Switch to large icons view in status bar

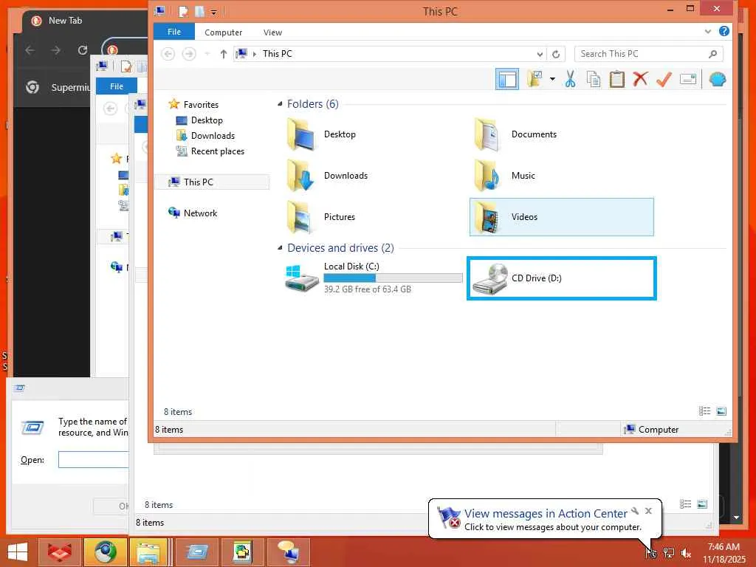(x=721, y=411)
